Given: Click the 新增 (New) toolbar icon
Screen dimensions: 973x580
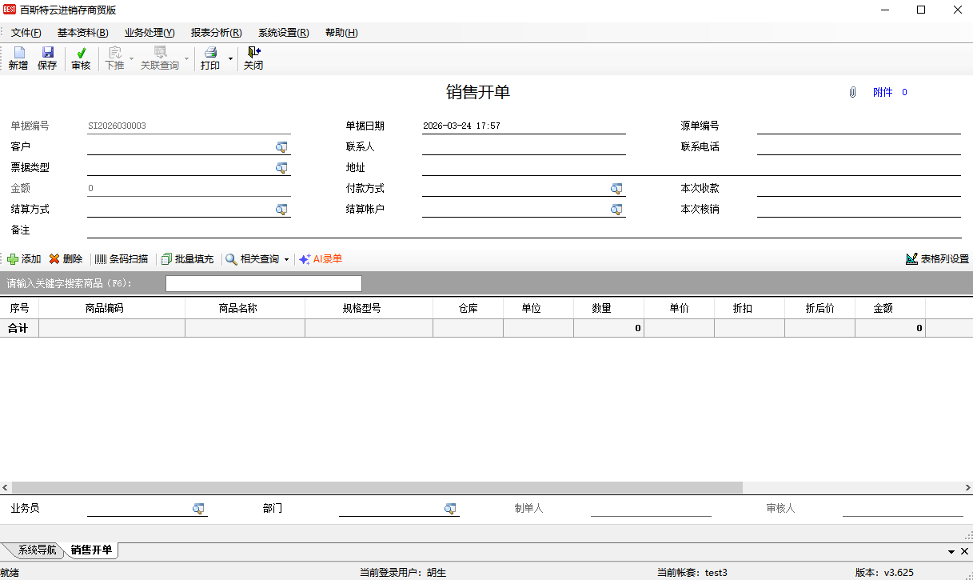Looking at the screenshot, I should (x=18, y=53).
